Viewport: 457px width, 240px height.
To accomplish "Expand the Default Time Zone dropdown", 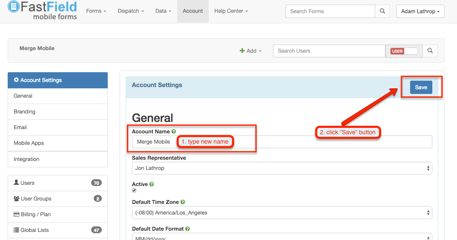I will 282,213.
